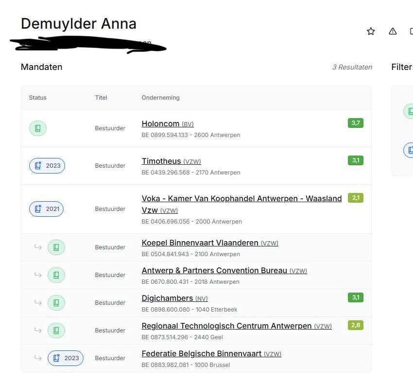Click the Mandaten section heading

[42, 67]
